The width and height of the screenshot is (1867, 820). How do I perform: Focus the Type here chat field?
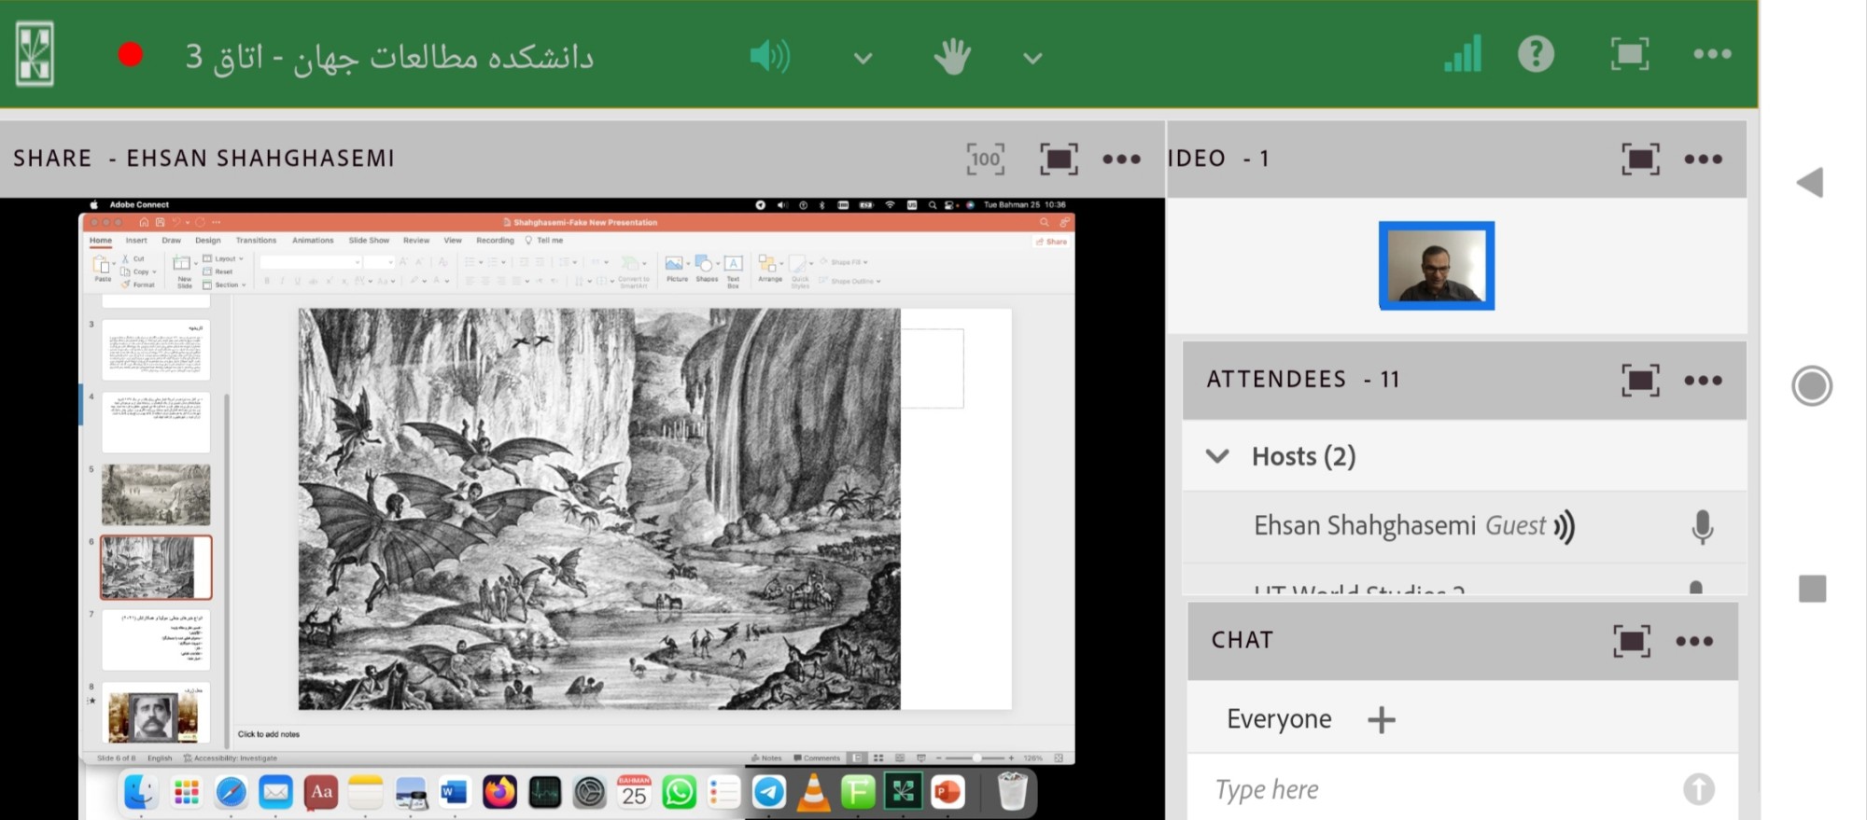pos(1438,790)
